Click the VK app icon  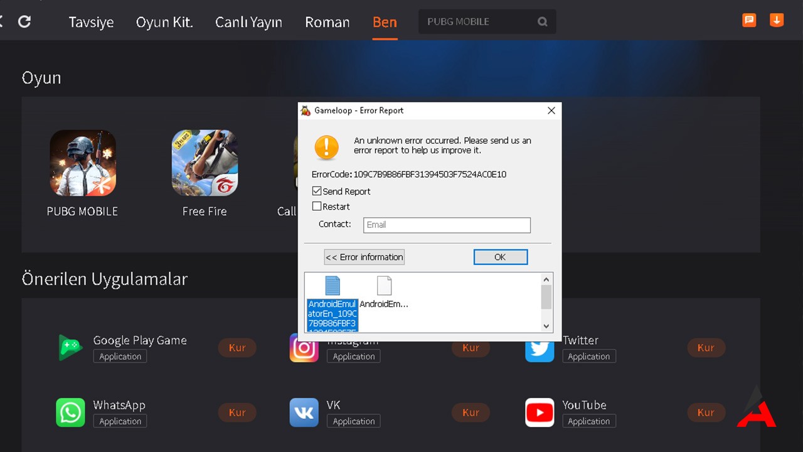pos(304,412)
